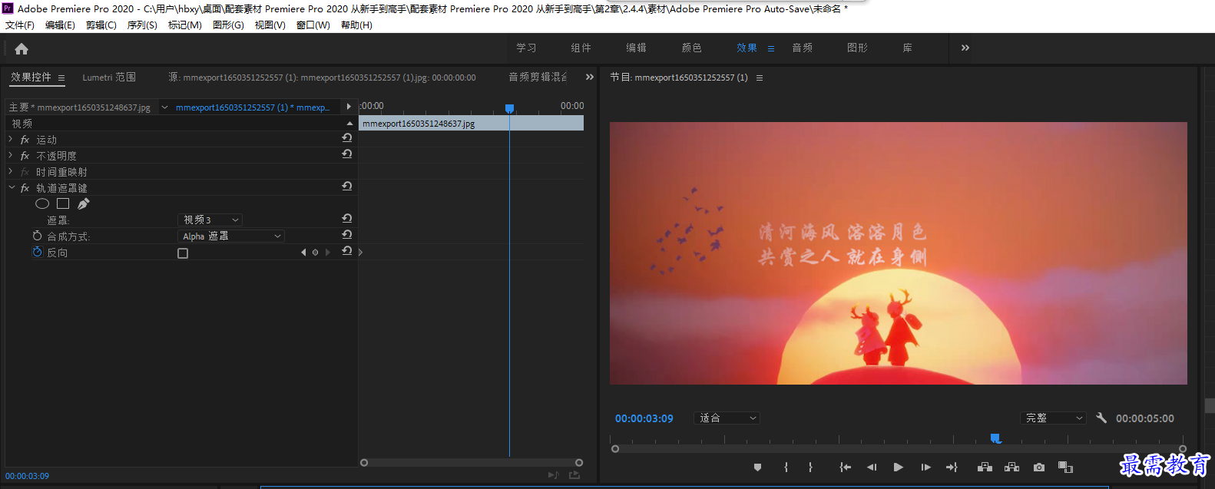Open the 遮罩 视频 3 dropdown
Image resolution: width=1215 pixels, height=489 pixels.
point(210,220)
